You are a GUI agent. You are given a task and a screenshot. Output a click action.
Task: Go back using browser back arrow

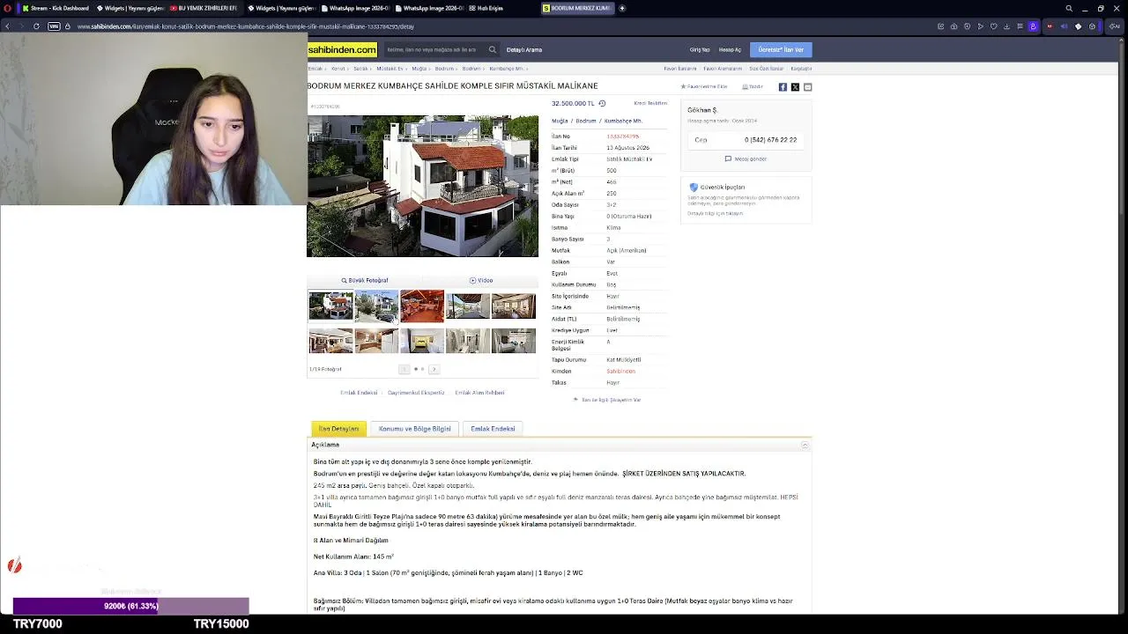tap(7, 26)
